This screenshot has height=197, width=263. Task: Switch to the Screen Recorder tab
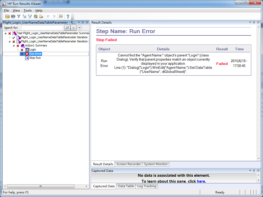point(129,164)
